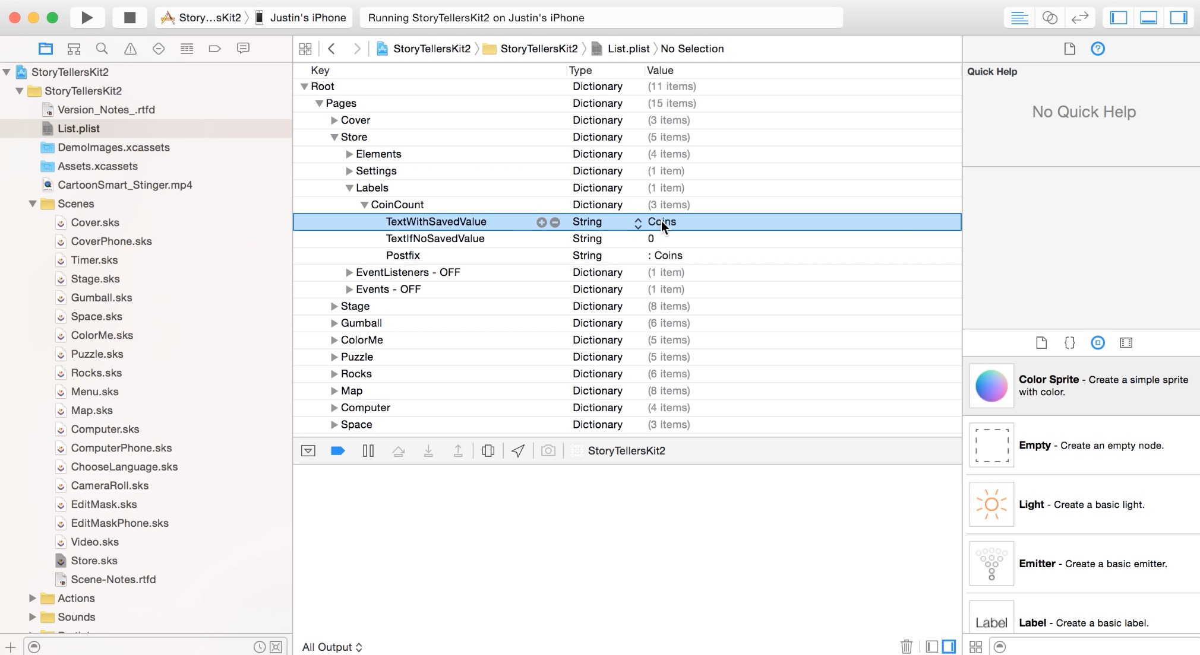The image size is (1200, 655).
Task: Click the plus button on TextWithSavedValue row
Action: 541,222
